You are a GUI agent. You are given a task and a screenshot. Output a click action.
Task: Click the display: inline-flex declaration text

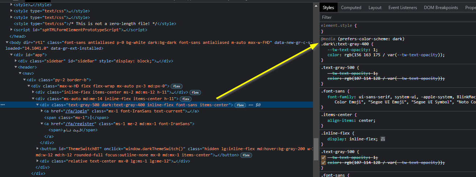[x=352, y=139]
